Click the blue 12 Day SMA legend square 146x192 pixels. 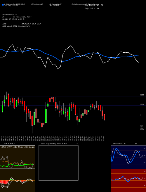pos(3,5)
